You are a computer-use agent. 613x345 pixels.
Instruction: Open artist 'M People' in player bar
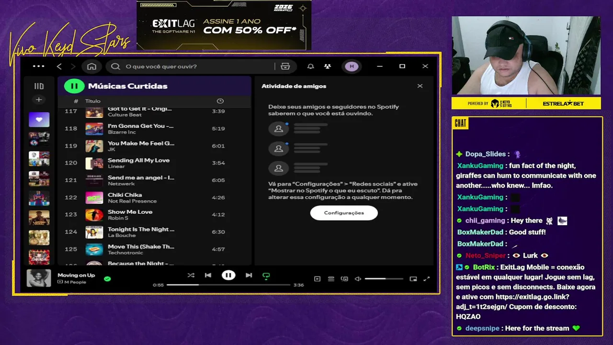[75, 282]
